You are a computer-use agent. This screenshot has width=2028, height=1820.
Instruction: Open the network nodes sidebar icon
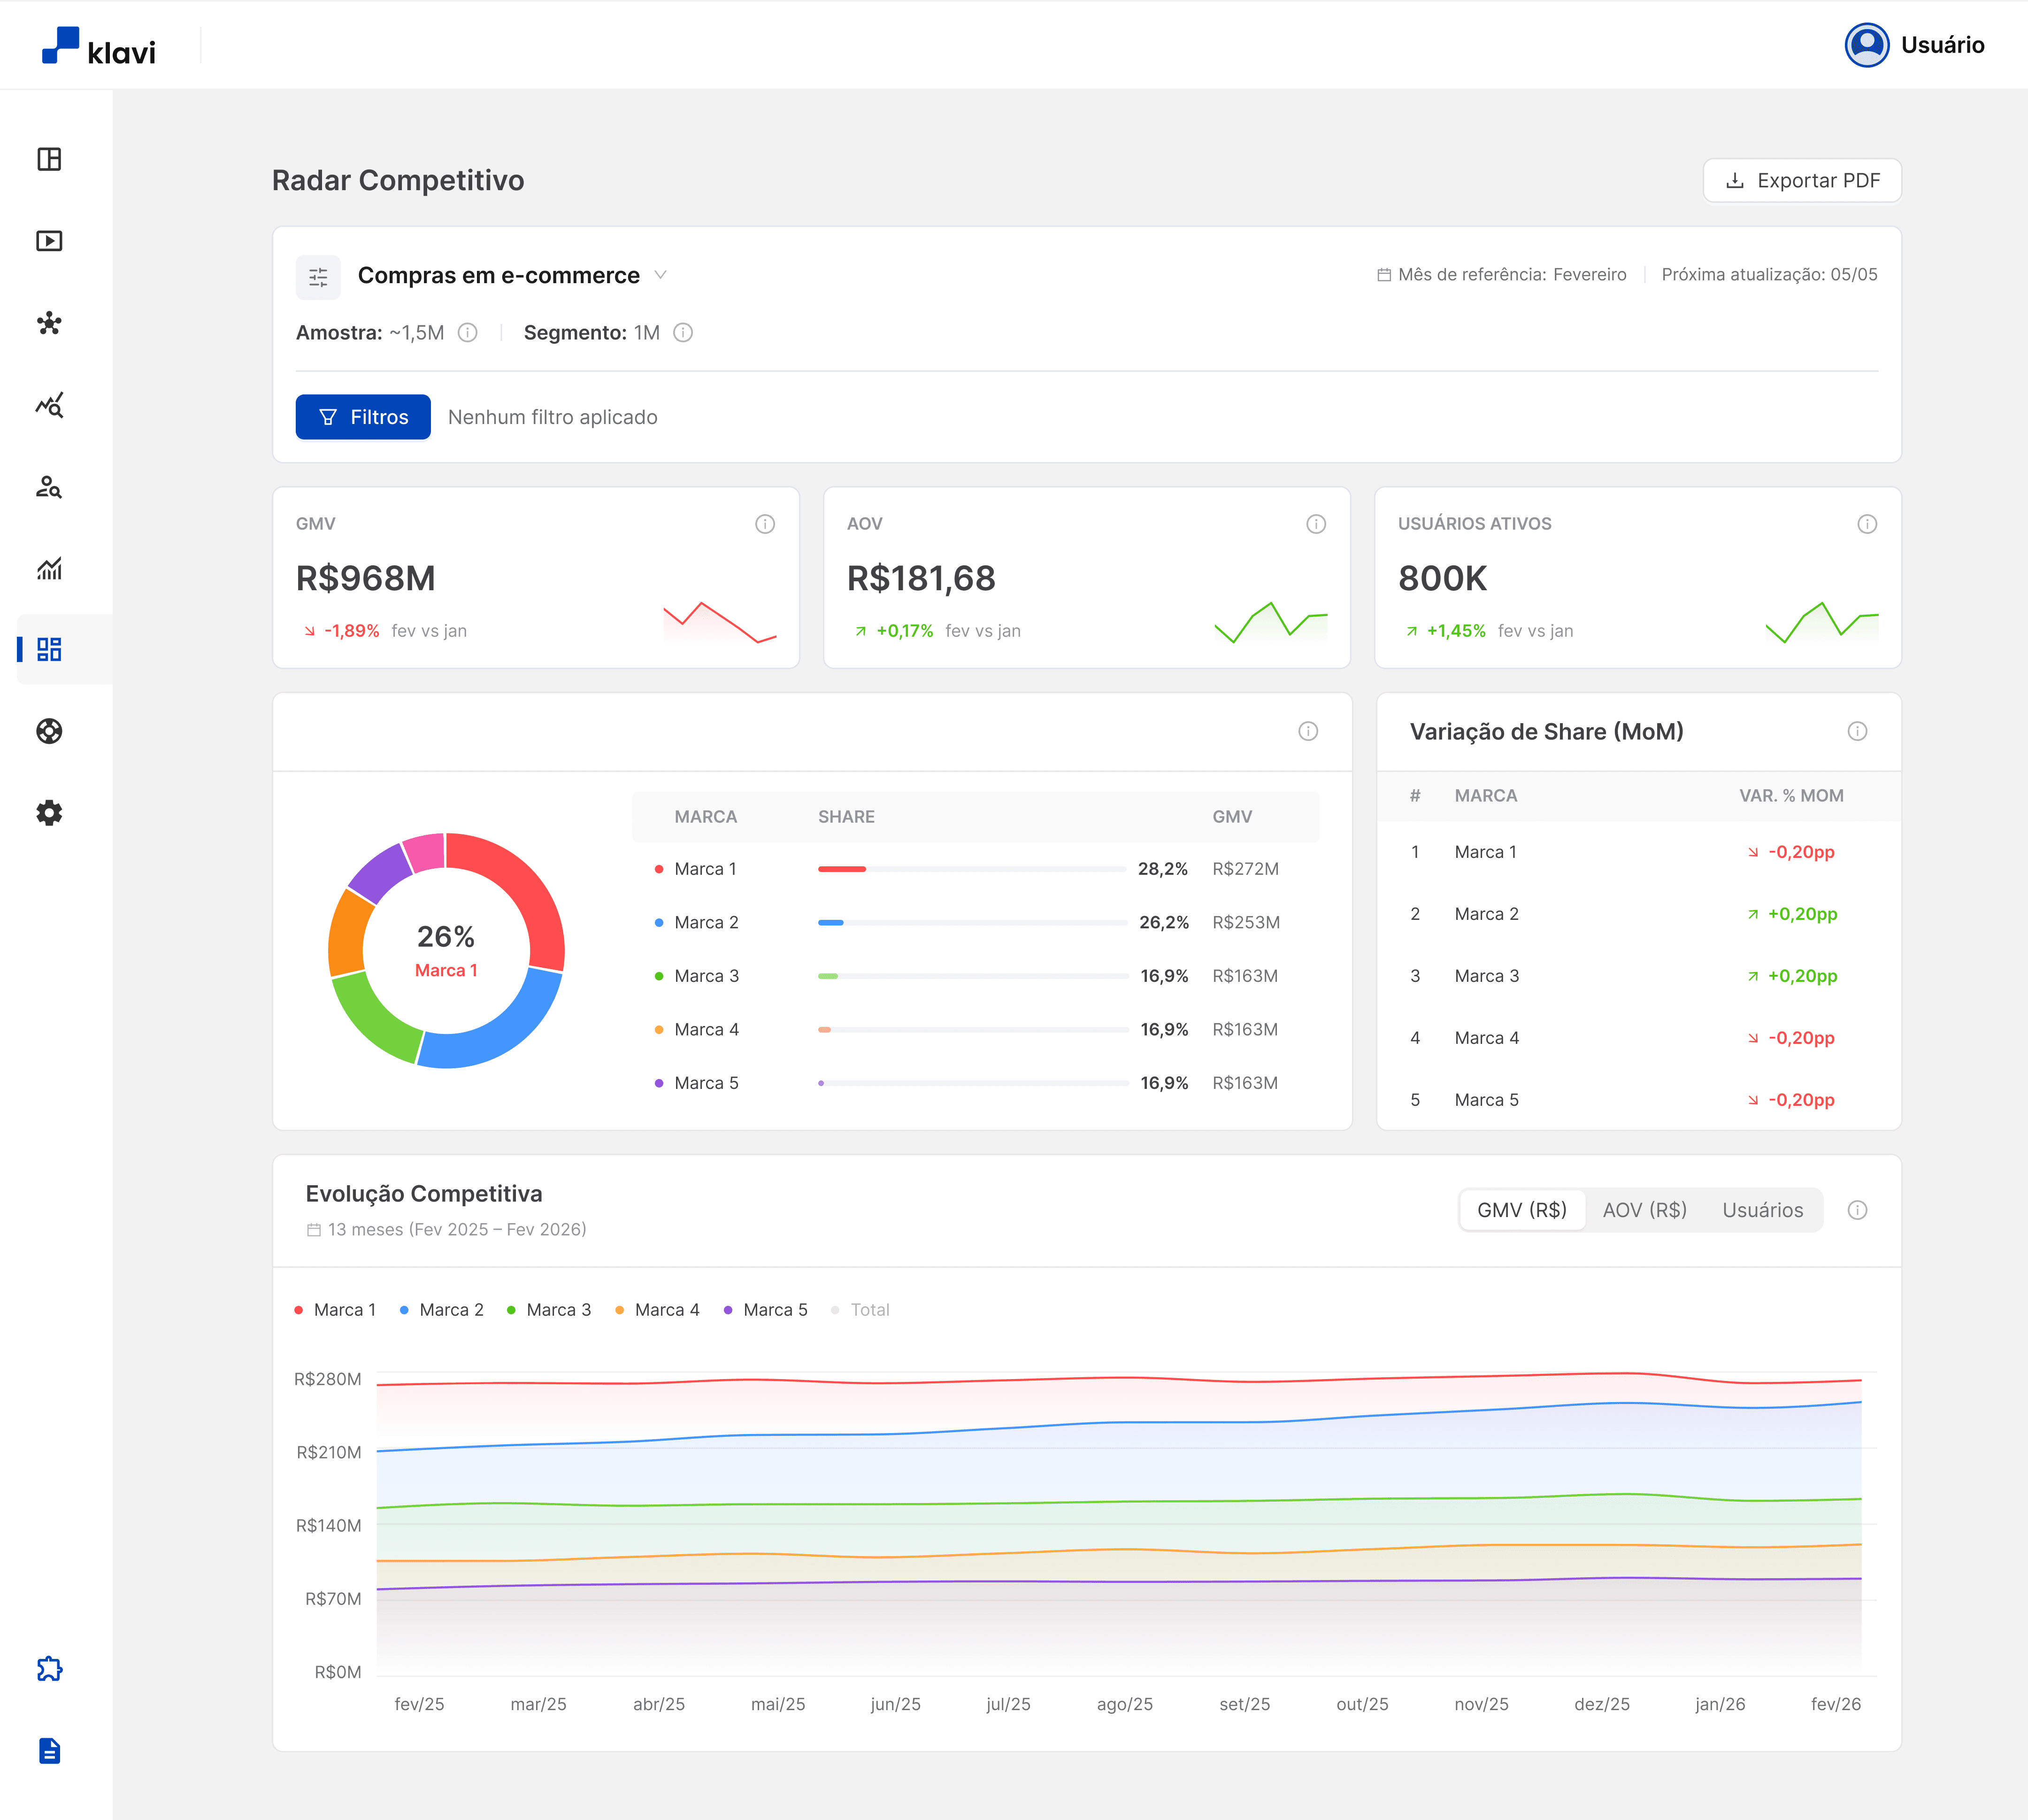click(49, 323)
